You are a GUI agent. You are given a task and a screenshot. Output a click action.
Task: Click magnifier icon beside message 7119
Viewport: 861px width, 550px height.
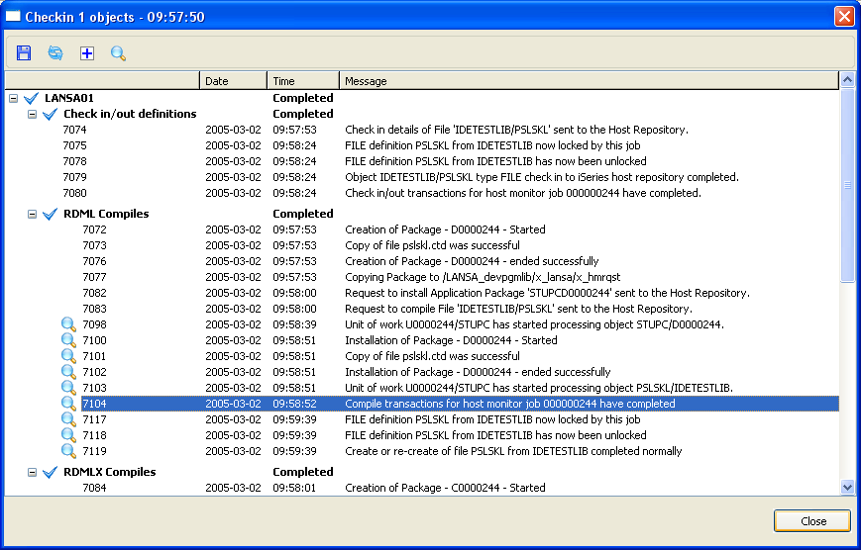coord(68,451)
